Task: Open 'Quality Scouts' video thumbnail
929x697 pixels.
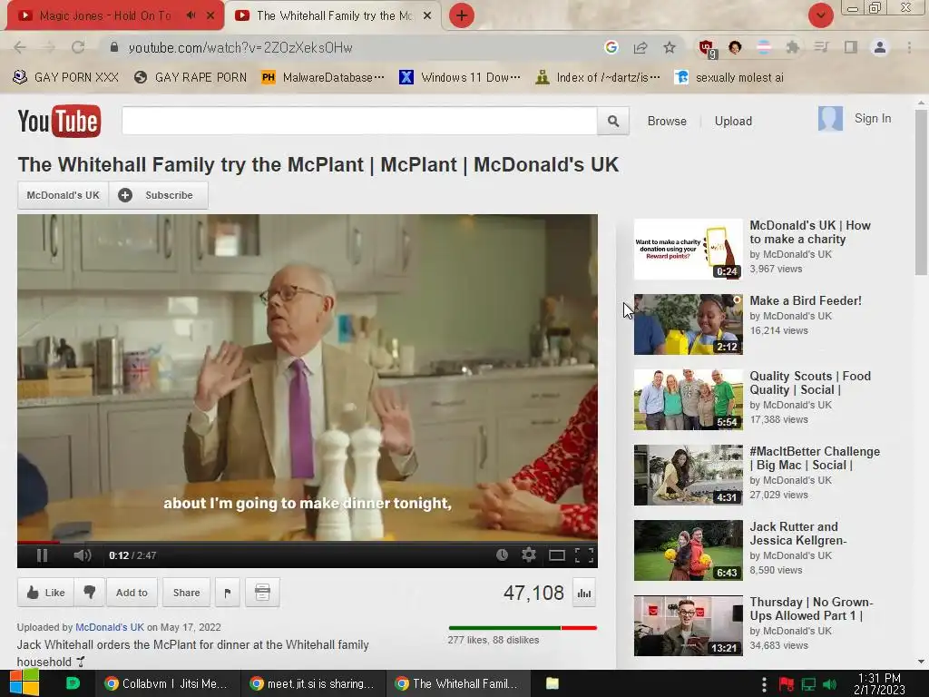Action: click(x=688, y=399)
